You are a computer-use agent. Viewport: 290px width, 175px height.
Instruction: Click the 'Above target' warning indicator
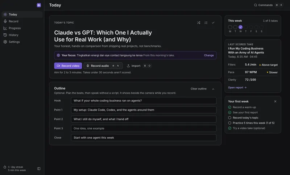[268, 65]
